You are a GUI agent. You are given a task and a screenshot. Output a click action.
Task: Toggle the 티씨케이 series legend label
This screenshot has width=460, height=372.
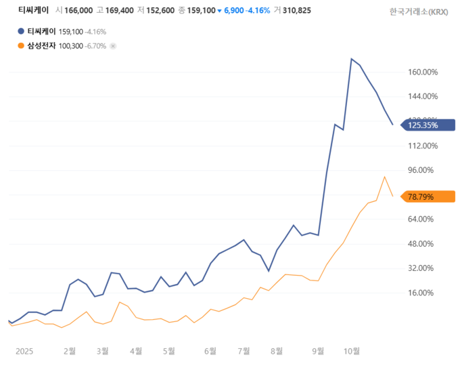click(x=42, y=31)
